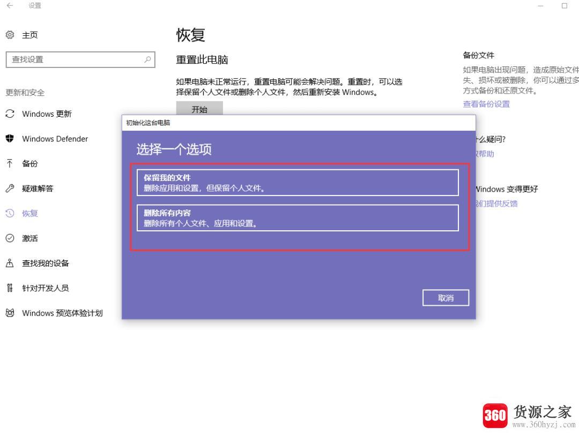Click 初始化这台电脑 dialog title bar
This screenshot has width=579, height=444.
pyautogui.click(x=299, y=123)
